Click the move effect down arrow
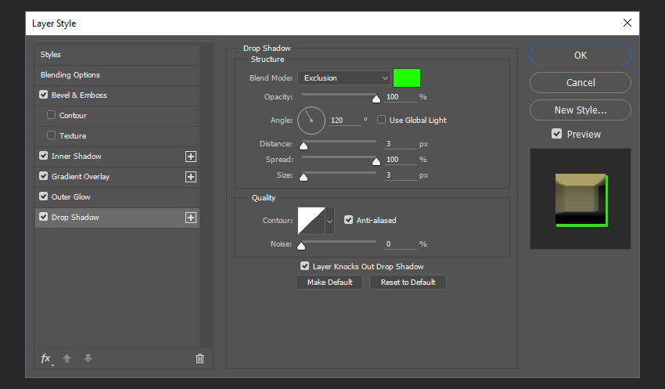 point(88,358)
